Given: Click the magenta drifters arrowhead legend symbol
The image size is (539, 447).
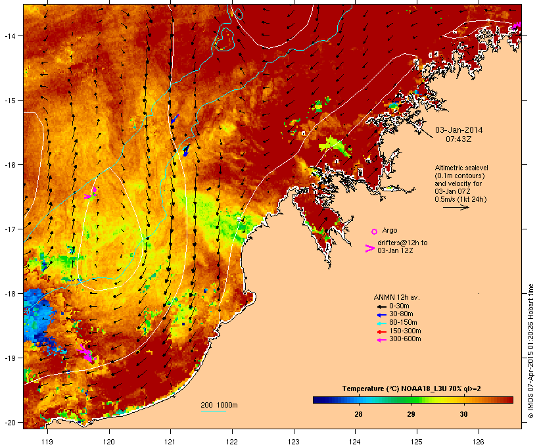Looking at the screenshot, I should [370, 248].
